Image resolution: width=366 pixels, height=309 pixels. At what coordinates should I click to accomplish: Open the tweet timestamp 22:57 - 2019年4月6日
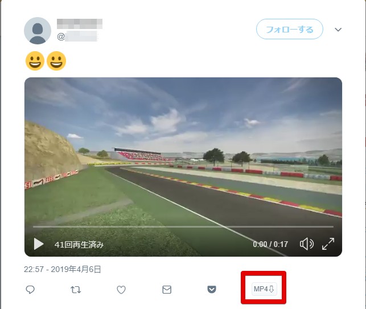point(63,269)
